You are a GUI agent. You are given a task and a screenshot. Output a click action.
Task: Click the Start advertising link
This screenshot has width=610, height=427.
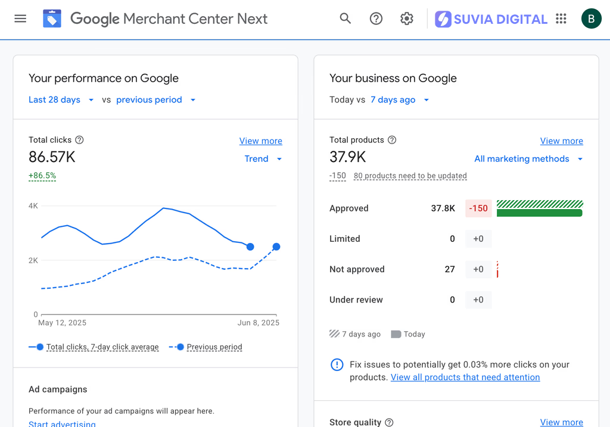click(62, 423)
